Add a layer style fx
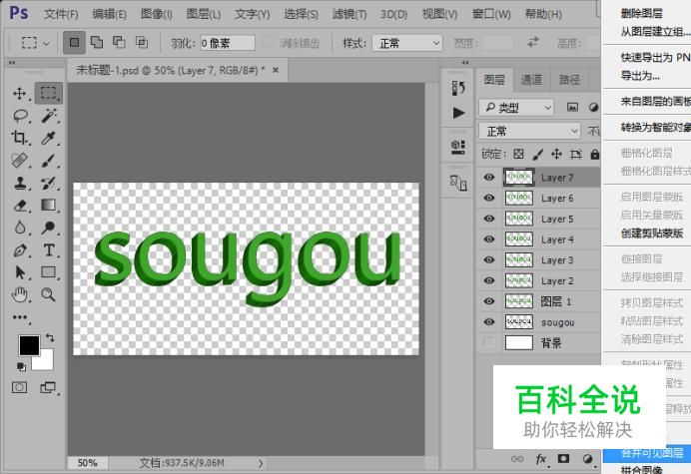 [x=541, y=459]
